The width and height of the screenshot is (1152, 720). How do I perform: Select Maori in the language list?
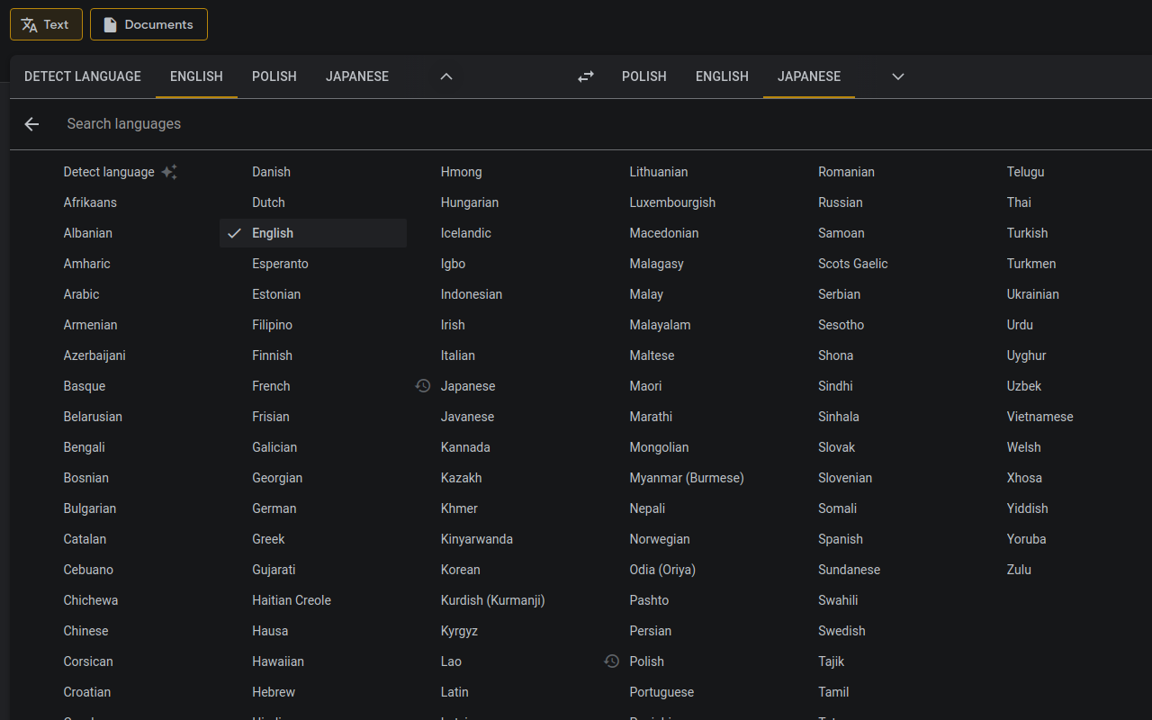click(645, 386)
